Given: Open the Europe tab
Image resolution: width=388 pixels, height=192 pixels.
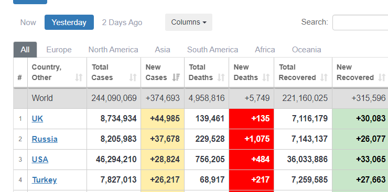Looking at the screenshot, I should (59, 50).
